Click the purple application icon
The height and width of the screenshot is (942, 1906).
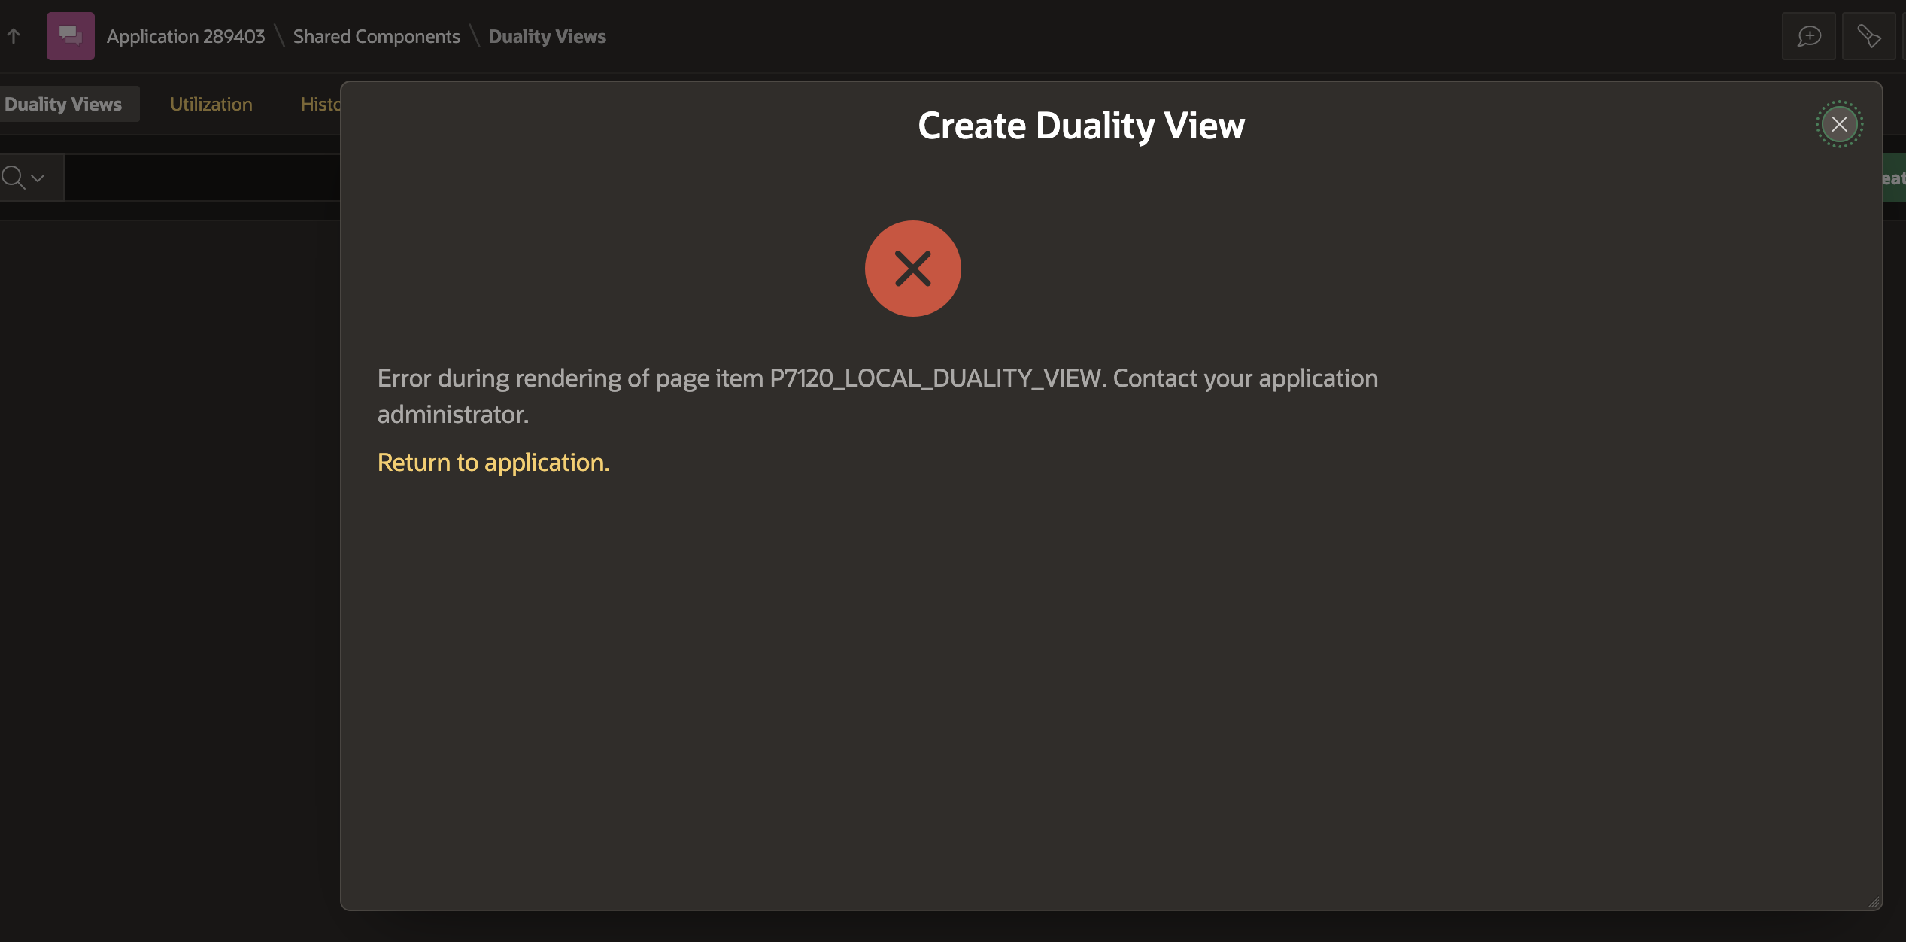[x=70, y=35]
